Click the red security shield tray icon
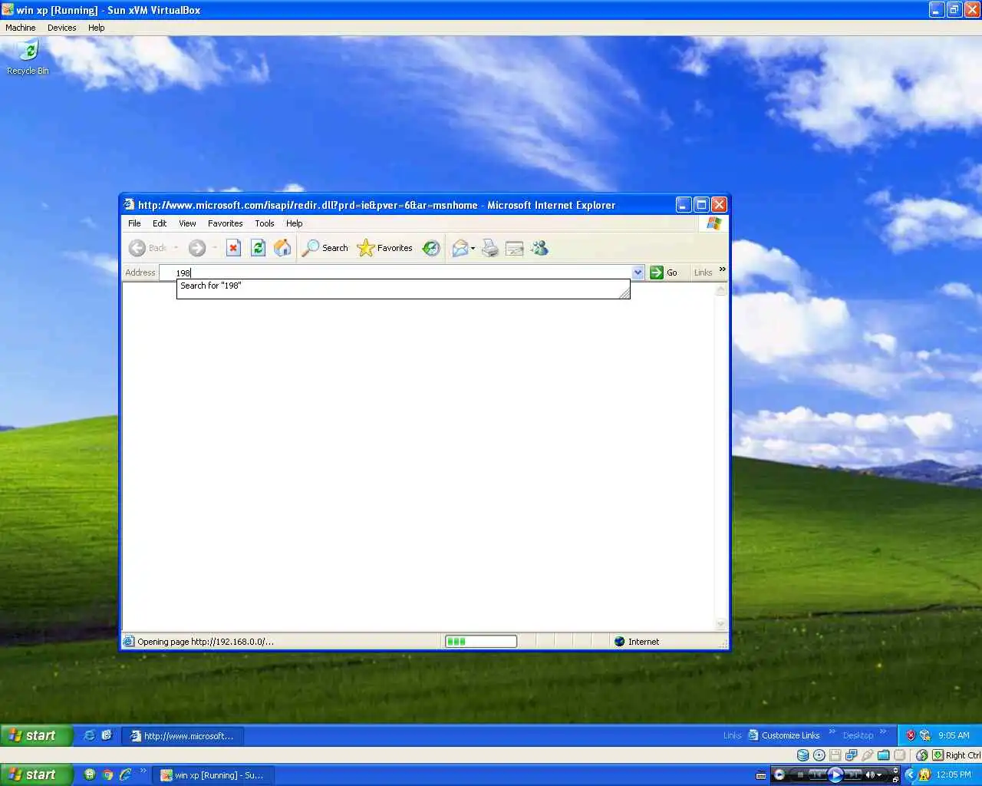The width and height of the screenshot is (982, 786). [911, 735]
